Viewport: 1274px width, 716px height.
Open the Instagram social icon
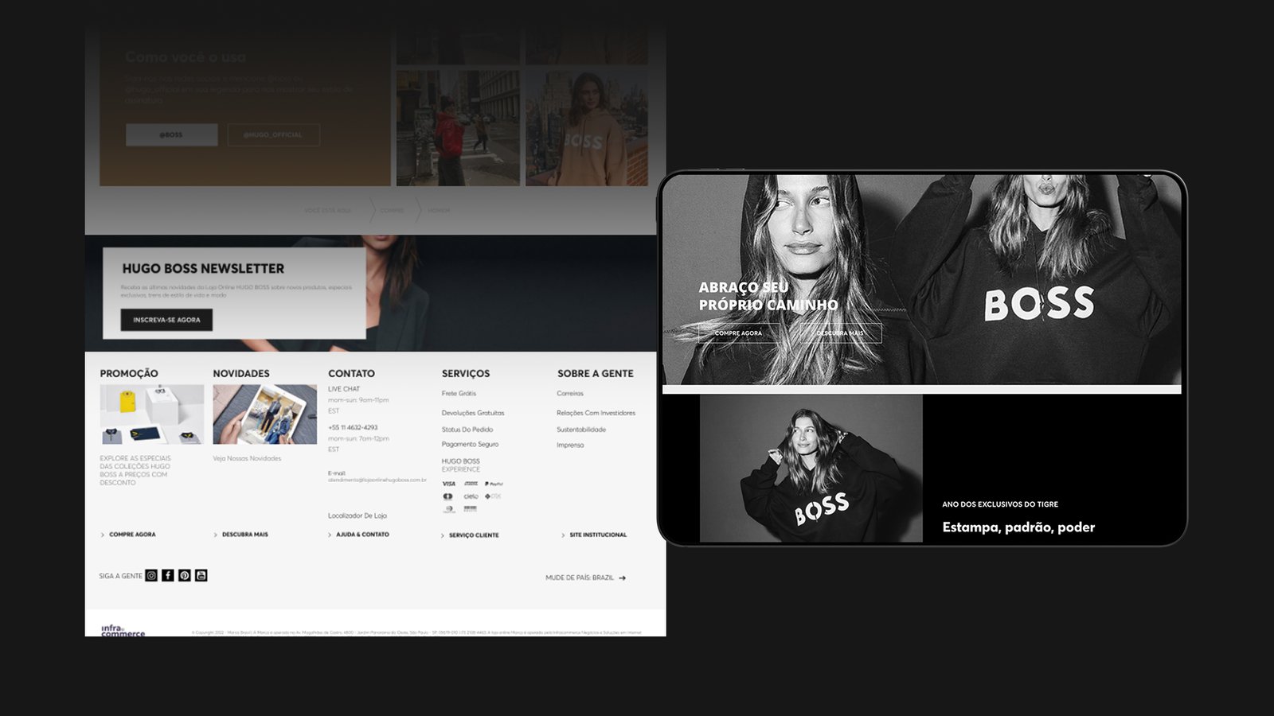pos(151,575)
